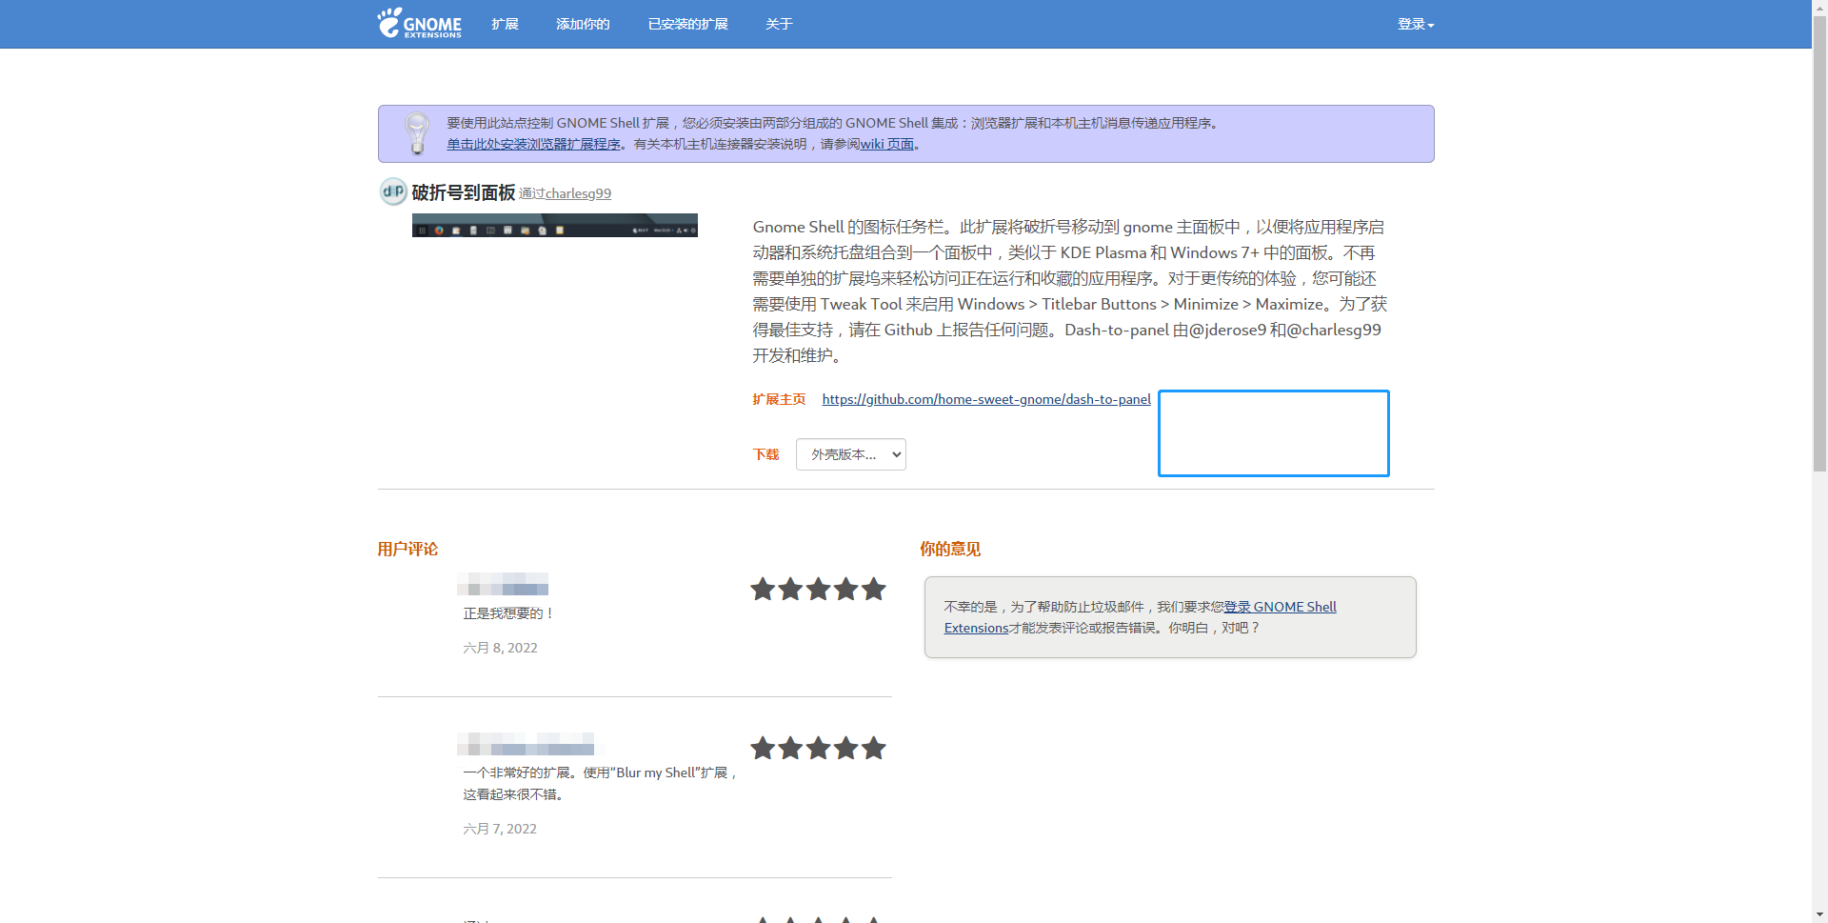The image size is (1828, 923).
Task: Click the 单击此处安装浏览器扩展程序 link
Action: pos(533,144)
